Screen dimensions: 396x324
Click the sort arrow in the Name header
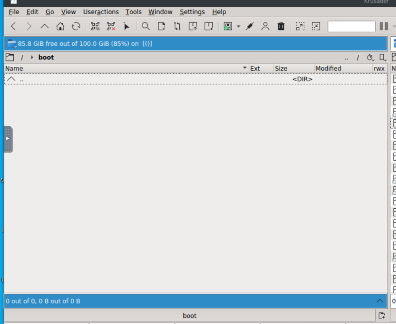[244, 68]
